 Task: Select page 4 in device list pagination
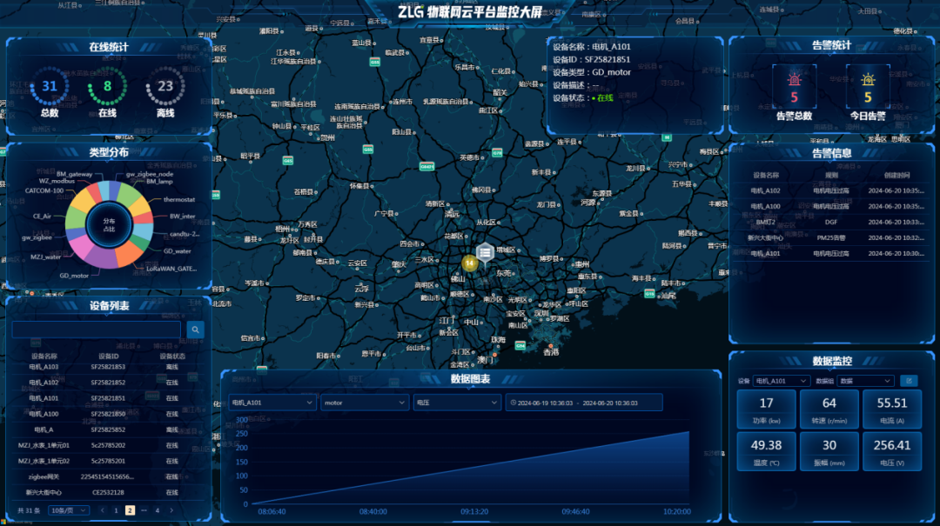pos(158,510)
